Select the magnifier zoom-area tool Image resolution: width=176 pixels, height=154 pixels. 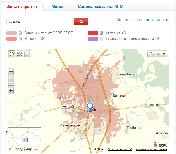pyautogui.click(x=20, y=54)
